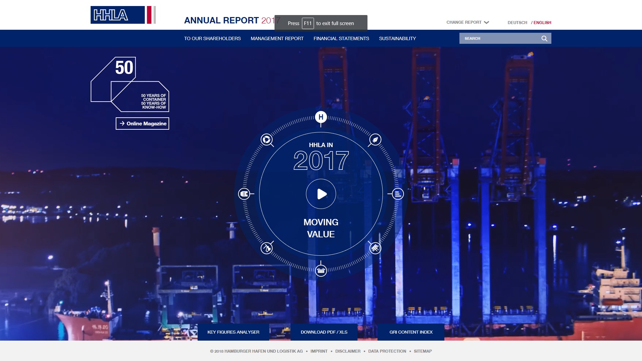Screen dimensions: 642x361
Task: Play the Moving Value video
Action: (321, 194)
